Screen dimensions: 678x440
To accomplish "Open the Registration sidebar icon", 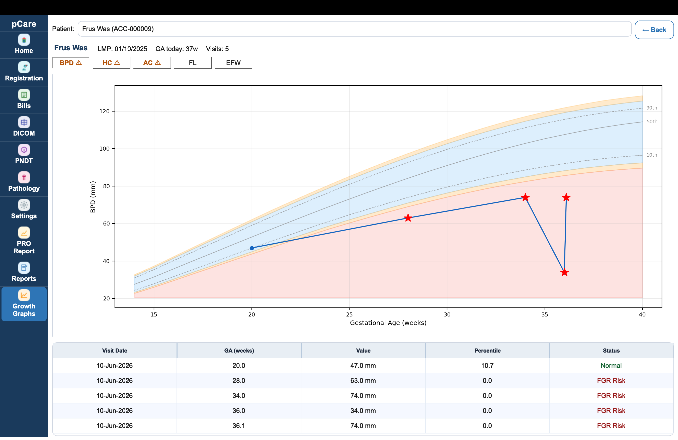I will [24, 67].
